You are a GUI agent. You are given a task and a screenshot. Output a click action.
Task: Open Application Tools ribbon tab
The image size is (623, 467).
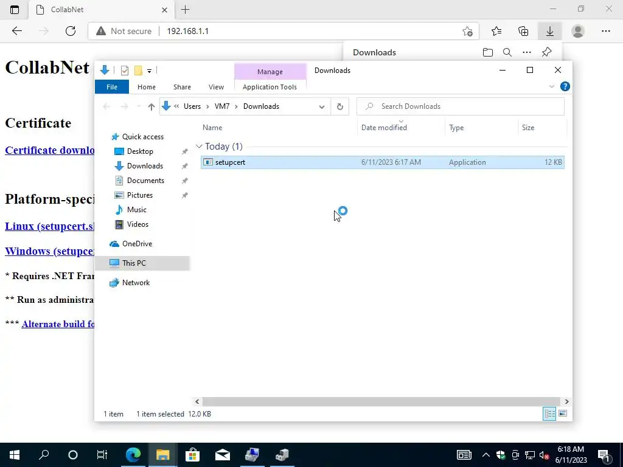click(x=270, y=87)
